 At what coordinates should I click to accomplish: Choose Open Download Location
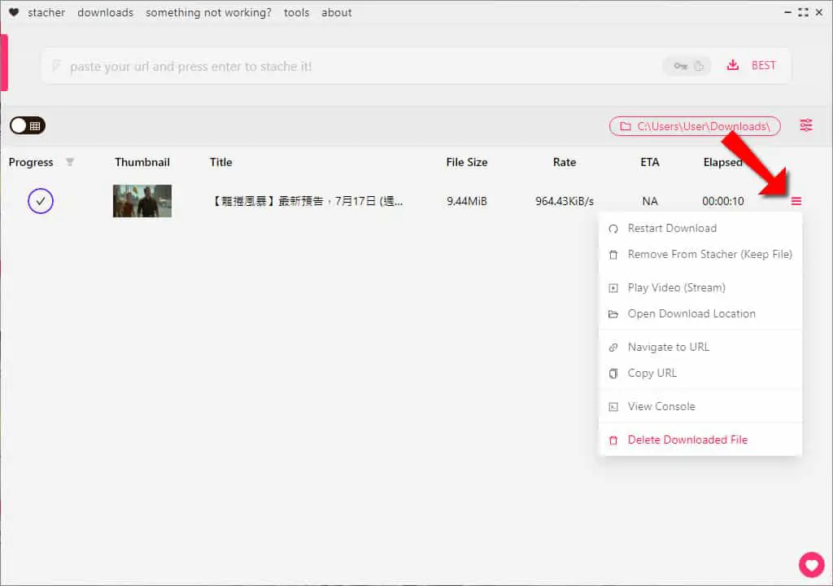[x=700, y=313]
